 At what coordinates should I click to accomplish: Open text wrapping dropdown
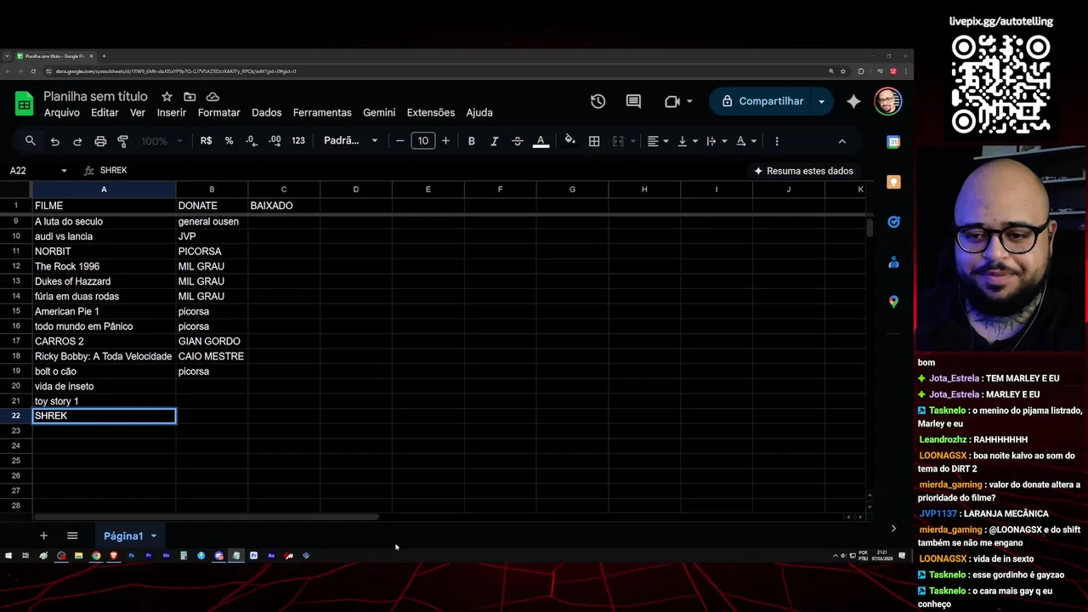coord(717,141)
